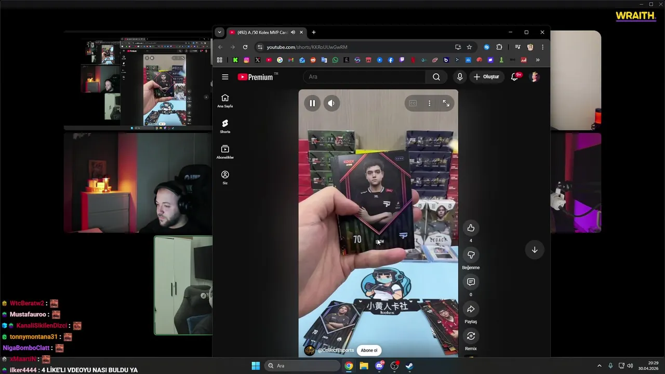Pause the Shorts video
This screenshot has width=665, height=374.
click(312, 103)
